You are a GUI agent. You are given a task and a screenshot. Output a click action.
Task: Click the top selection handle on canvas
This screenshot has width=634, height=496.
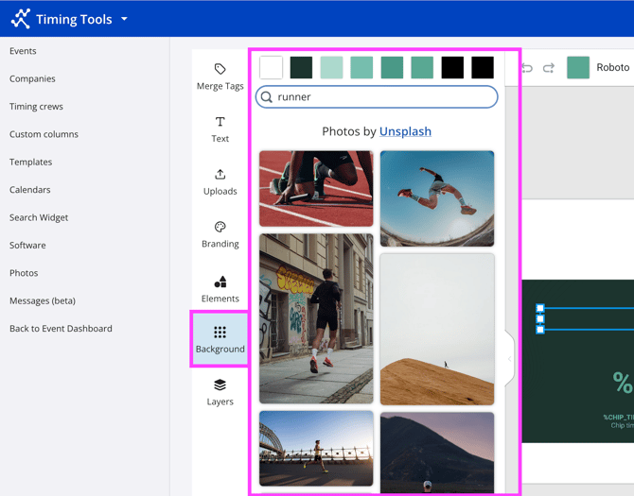pyautogui.click(x=540, y=308)
